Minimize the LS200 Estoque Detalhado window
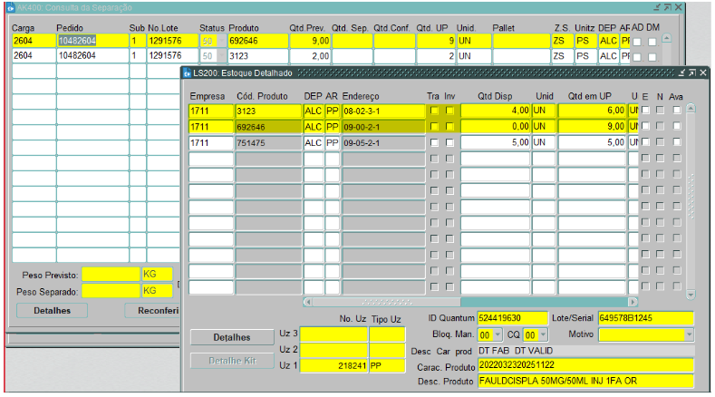This screenshot has height=397, width=715. [681, 73]
